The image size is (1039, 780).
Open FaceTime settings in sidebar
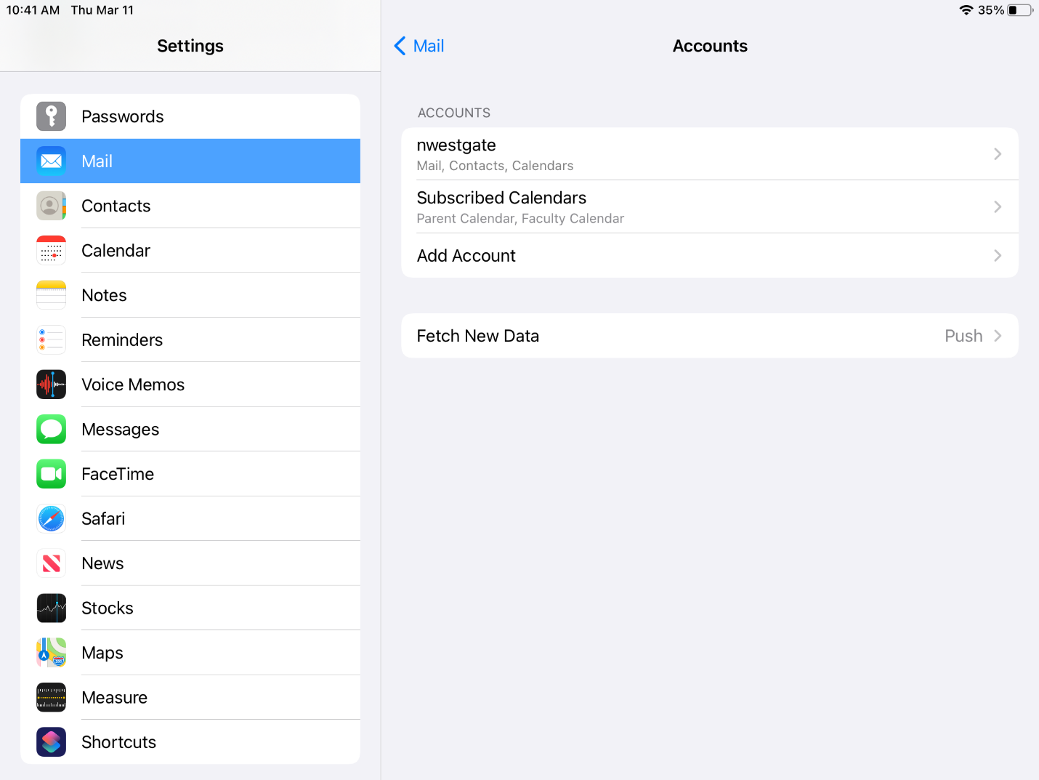[x=190, y=474]
